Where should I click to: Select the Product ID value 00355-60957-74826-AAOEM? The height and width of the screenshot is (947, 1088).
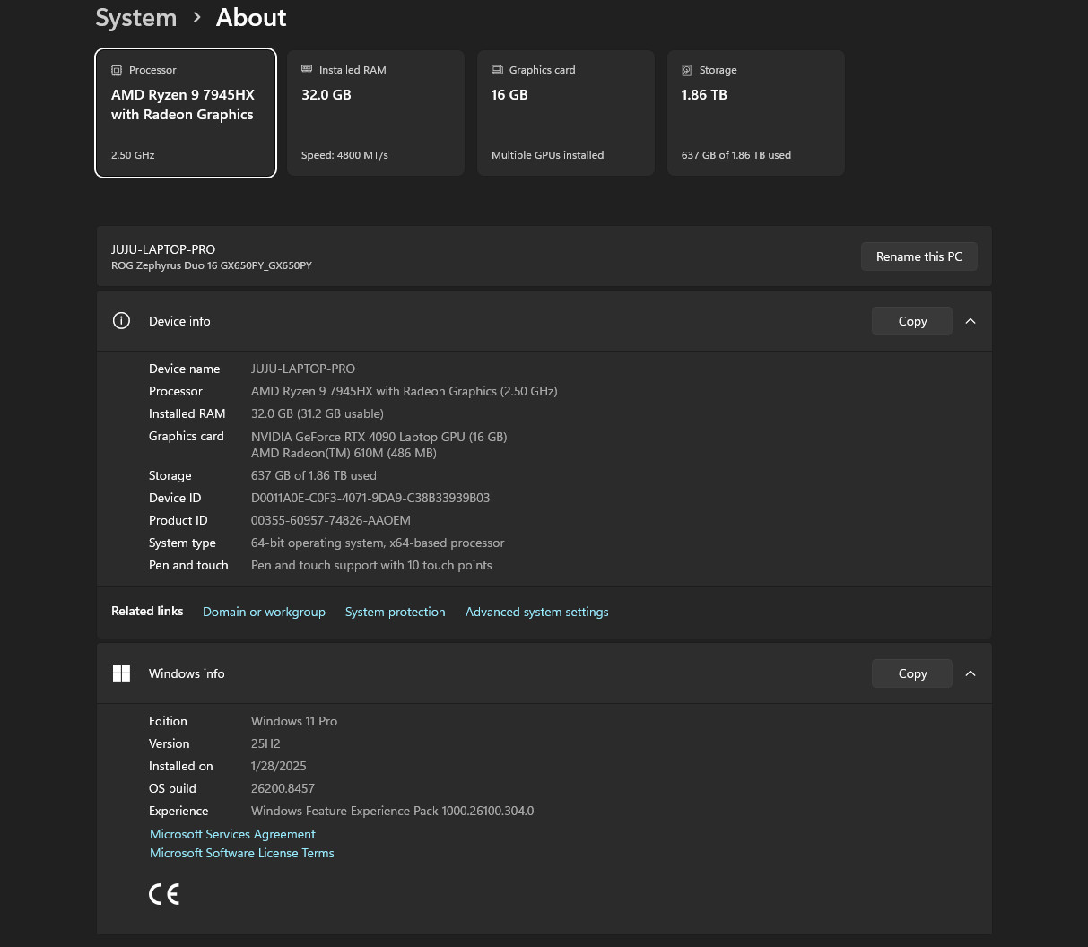(331, 520)
